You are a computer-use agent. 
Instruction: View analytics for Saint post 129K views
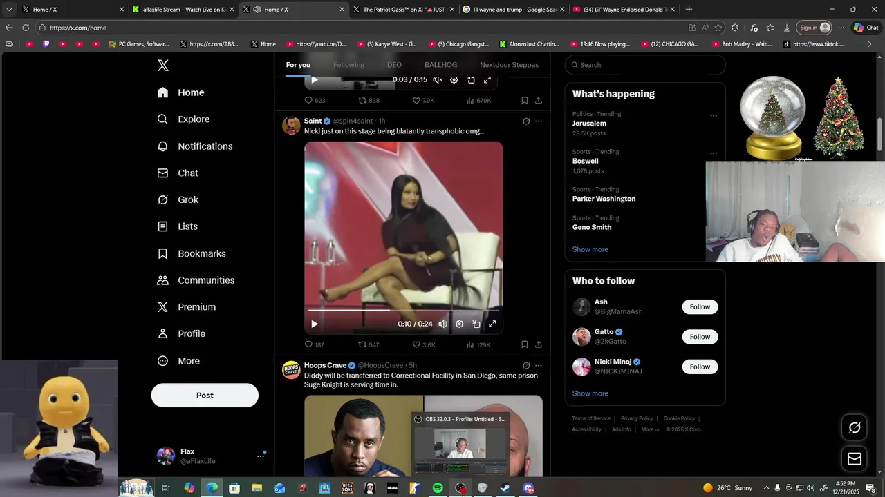(478, 344)
